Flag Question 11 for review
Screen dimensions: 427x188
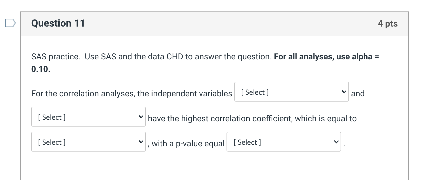point(10,23)
